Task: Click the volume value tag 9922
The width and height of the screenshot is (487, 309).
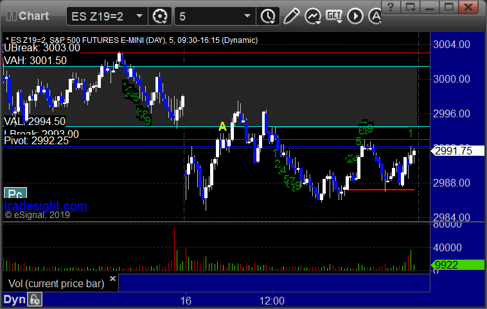Action: pyautogui.click(x=457, y=265)
